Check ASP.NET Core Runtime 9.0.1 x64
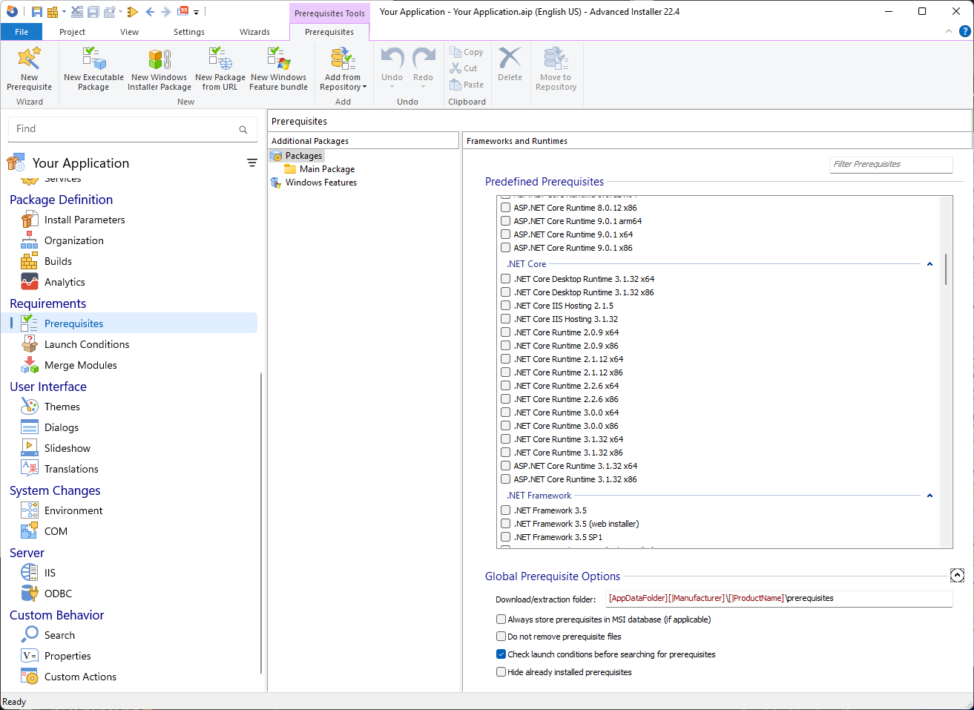The height and width of the screenshot is (710, 974). [x=505, y=234]
